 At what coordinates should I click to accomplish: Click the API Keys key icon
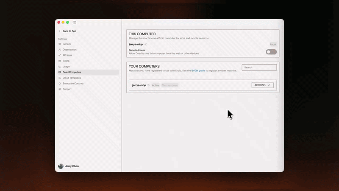point(60,55)
